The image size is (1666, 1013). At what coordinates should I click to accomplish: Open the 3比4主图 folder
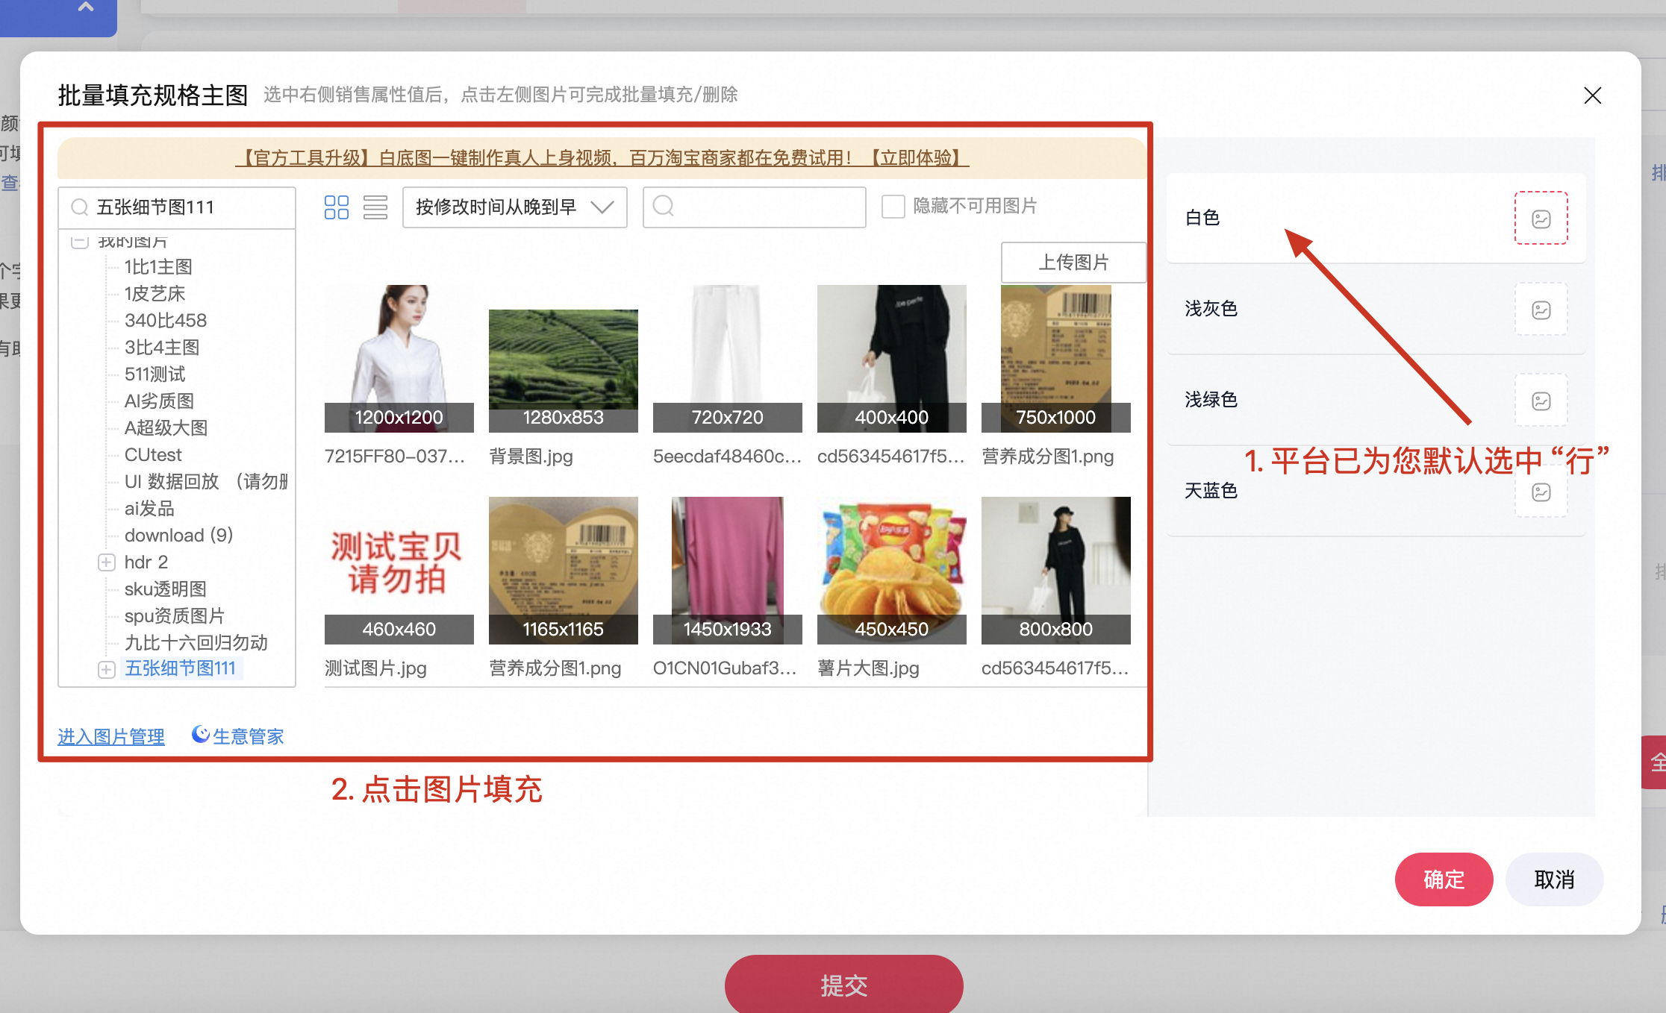(162, 348)
